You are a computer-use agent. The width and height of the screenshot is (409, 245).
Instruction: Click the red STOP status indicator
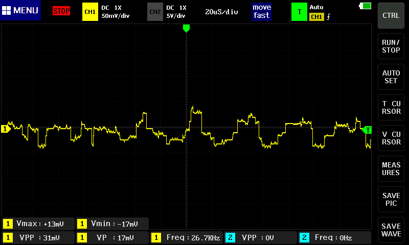click(61, 11)
